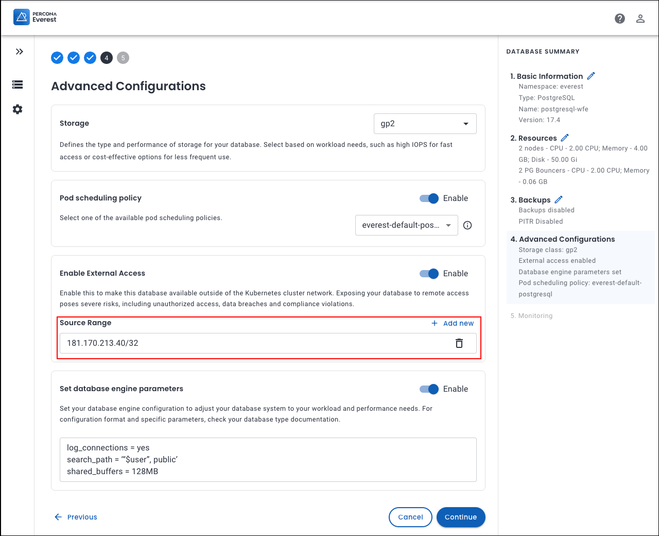Image resolution: width=659 pixels, height=536 pixels.
Task: Click into database engine parameters text box
Action: tap(268, 460)
